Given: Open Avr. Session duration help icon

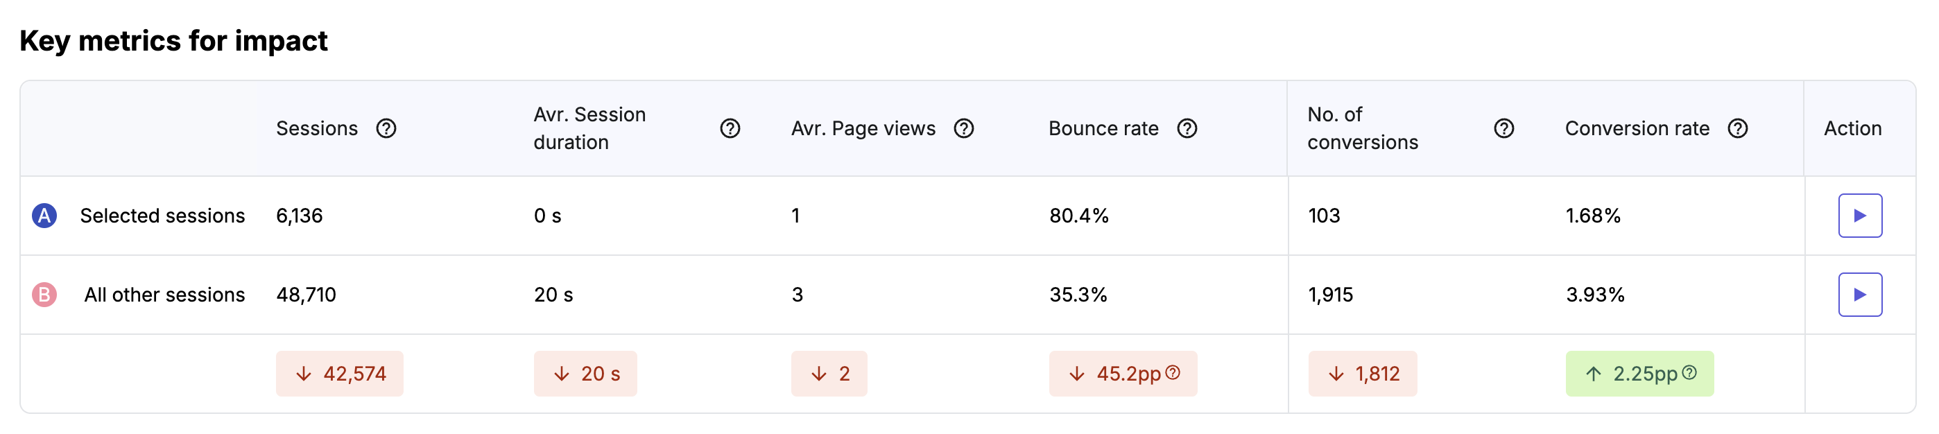Looking at the screenshot, I should (730, 129).
